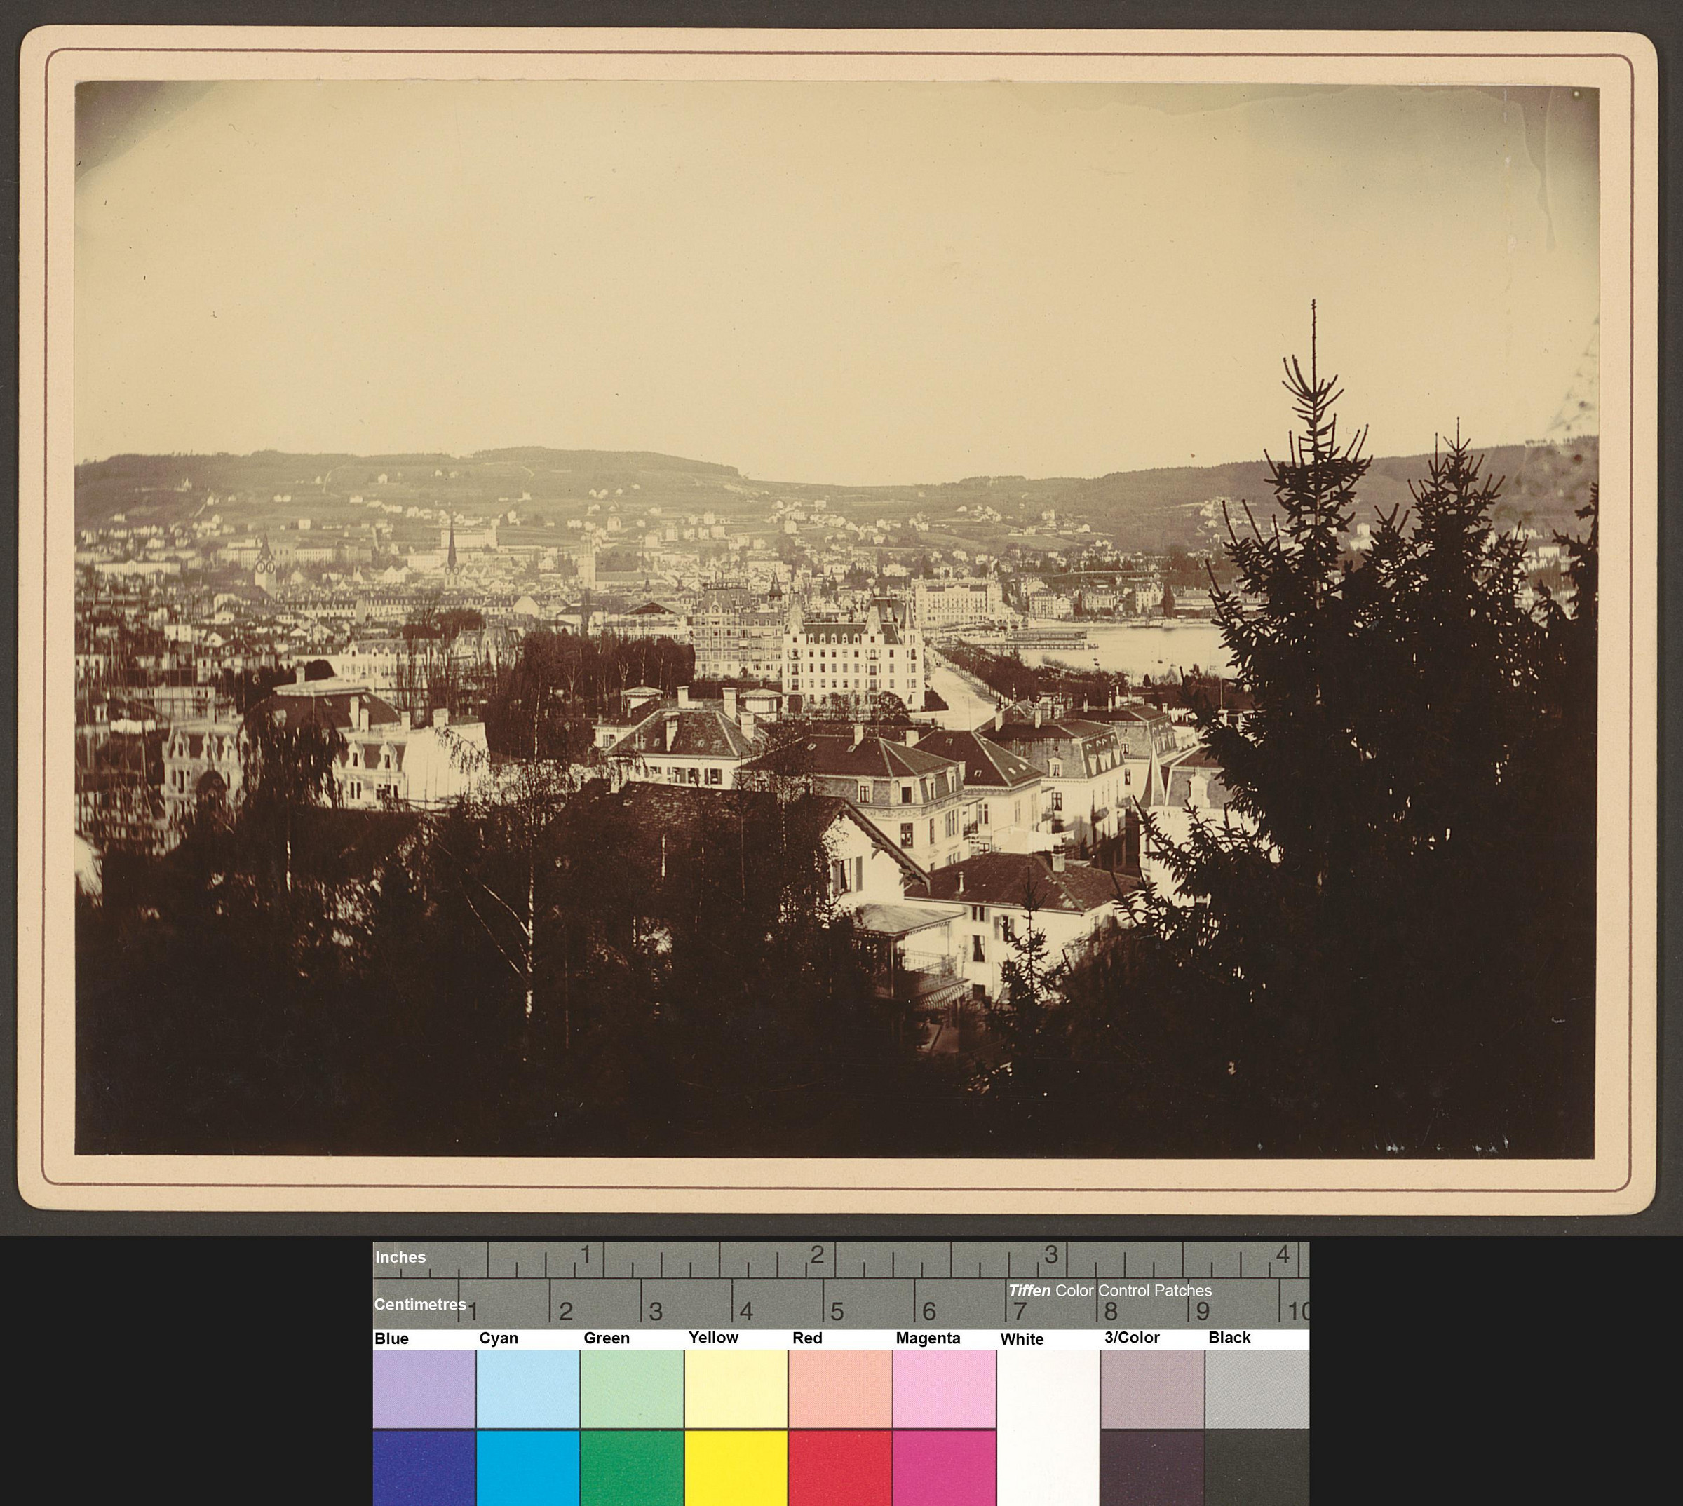This screenshot has height=1506, width=1683.
Task: Click the "Red" label
Action: (806, 1338)
